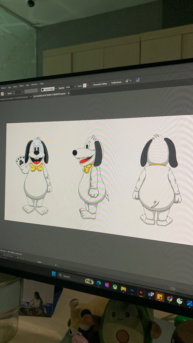Click the Zoom status bar label
Image resolution: width=193 pixels, height=343 pixels.
pos(39,262)
